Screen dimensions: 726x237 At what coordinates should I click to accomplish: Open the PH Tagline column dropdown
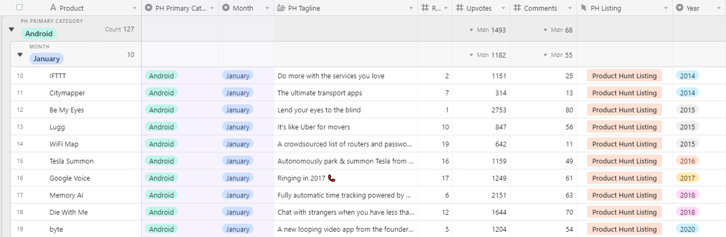coord(411,8)
